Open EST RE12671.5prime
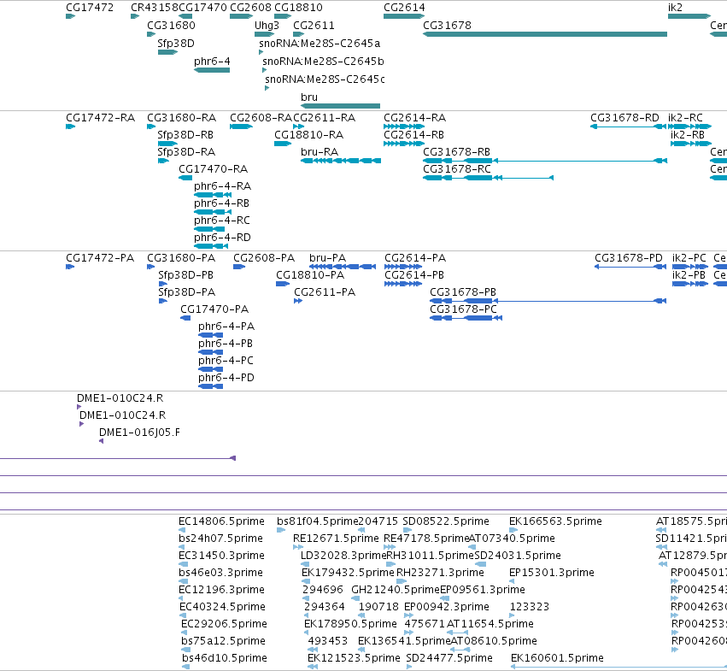Screen dimensions: 727x671 336,539
